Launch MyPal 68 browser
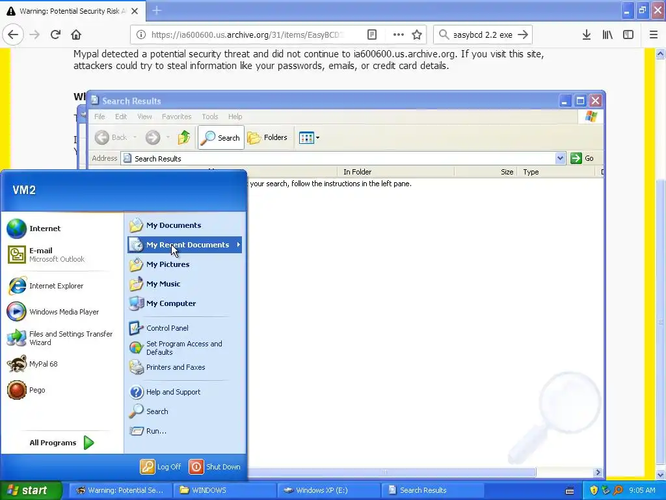The image size is (666, 500). coord(33,364)
